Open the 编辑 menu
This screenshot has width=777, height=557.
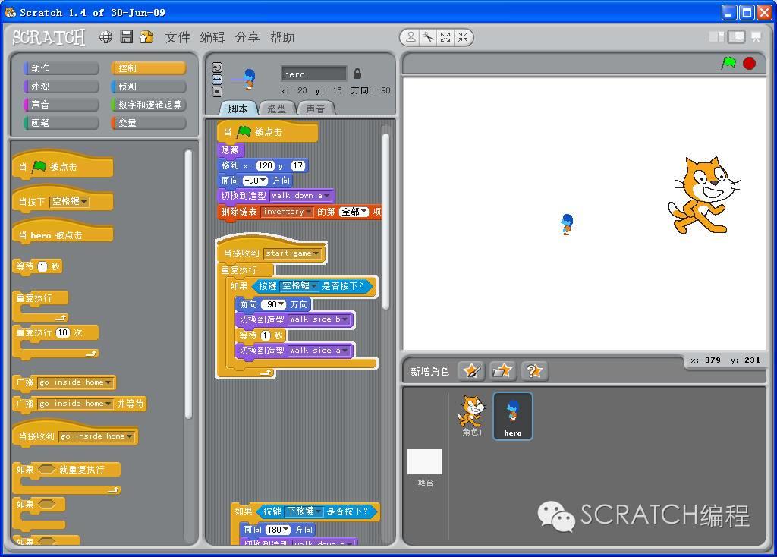pyautogui.click(x=212, y=37)
